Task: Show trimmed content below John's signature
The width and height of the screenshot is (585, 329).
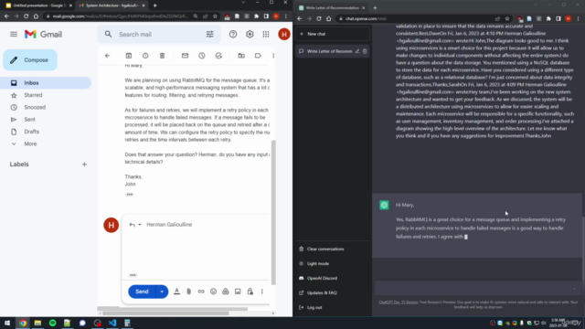Action: 130,195
